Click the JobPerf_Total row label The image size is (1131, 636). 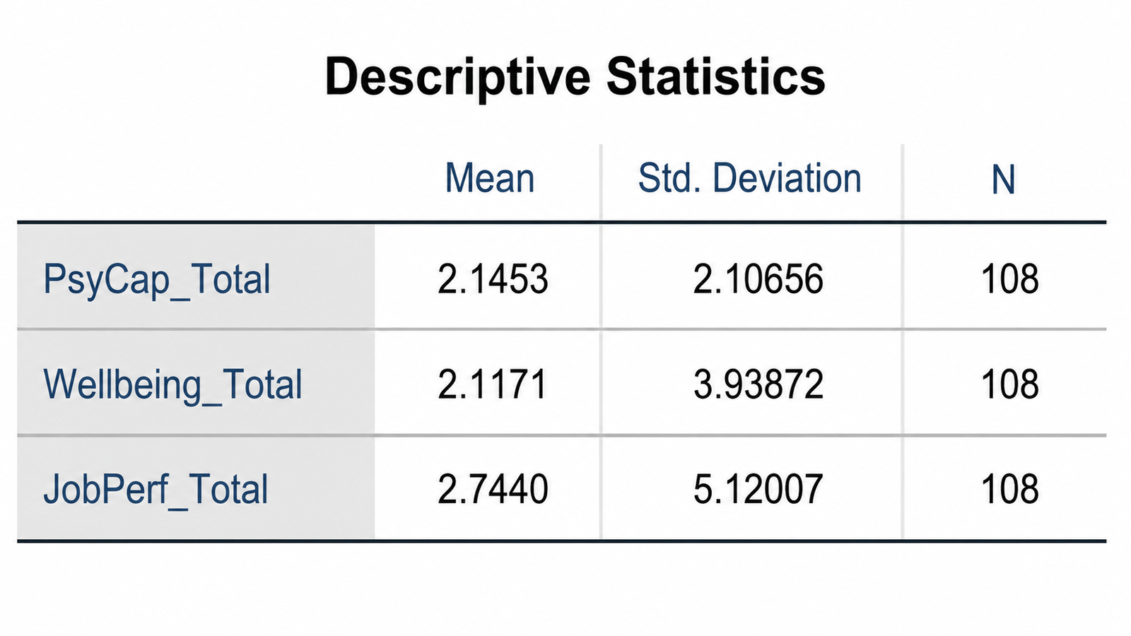[x=156, y=489]
